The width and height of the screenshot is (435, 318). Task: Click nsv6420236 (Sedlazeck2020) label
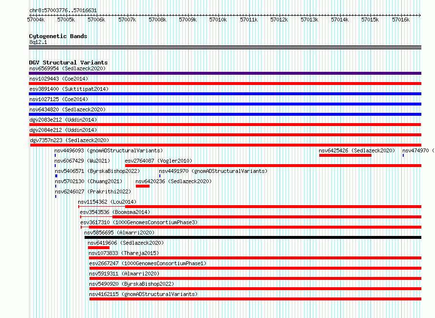(x=174, y=181)
